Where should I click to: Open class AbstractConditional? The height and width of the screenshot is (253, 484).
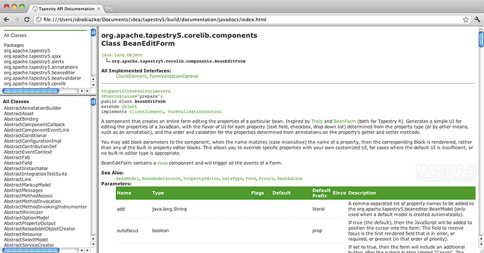[25, 136]
